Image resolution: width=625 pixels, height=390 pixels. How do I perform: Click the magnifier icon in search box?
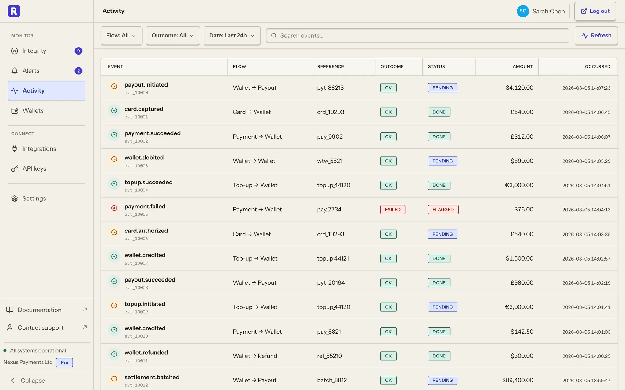click(274, 36)
